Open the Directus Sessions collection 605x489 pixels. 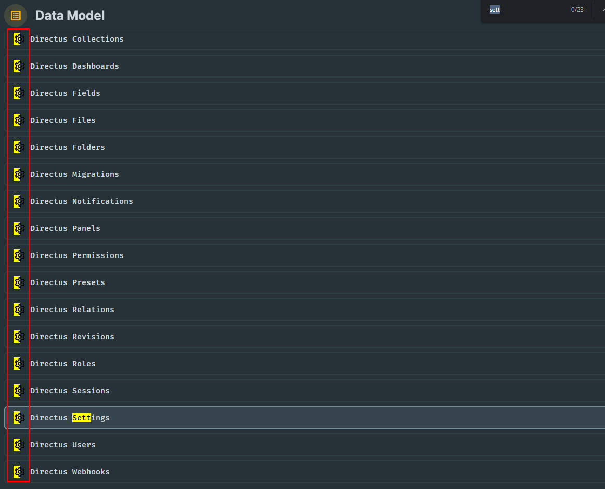click(x=305, y=390)
